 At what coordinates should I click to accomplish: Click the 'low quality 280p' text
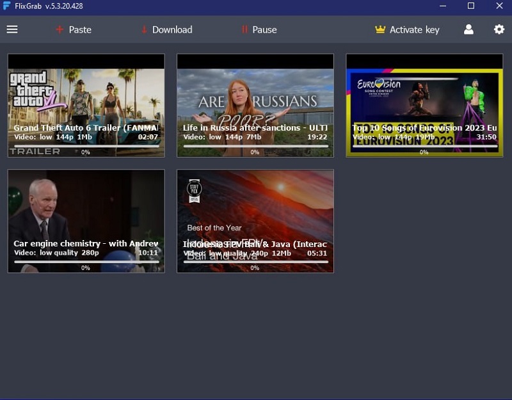point(69,253)
